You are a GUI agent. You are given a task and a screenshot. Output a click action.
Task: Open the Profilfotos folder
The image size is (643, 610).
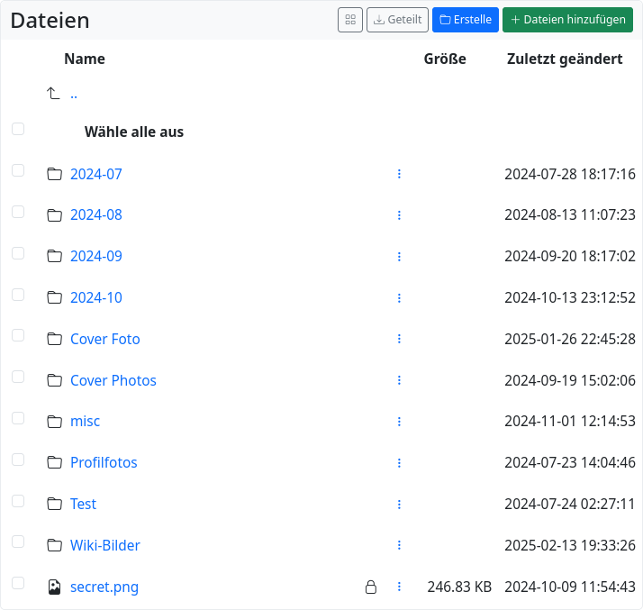click(x=104, y=462)
